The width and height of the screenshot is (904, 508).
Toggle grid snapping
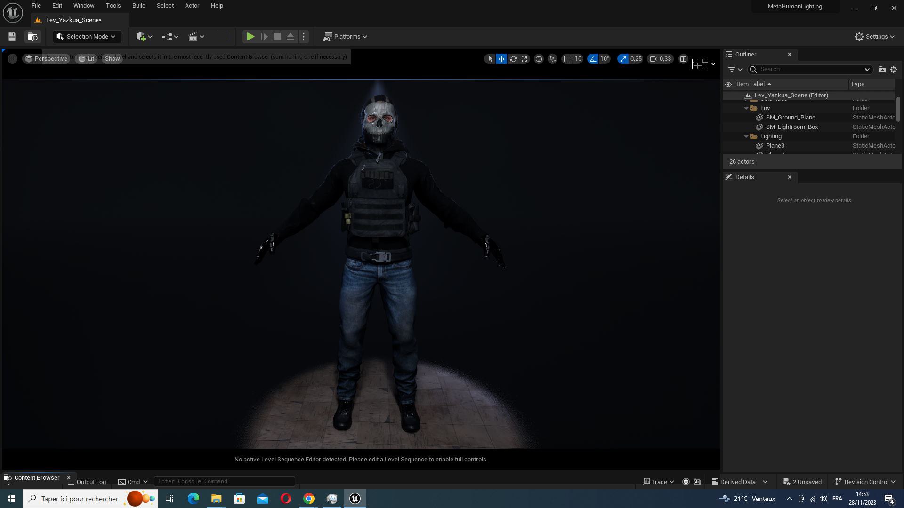click(567, 59)
